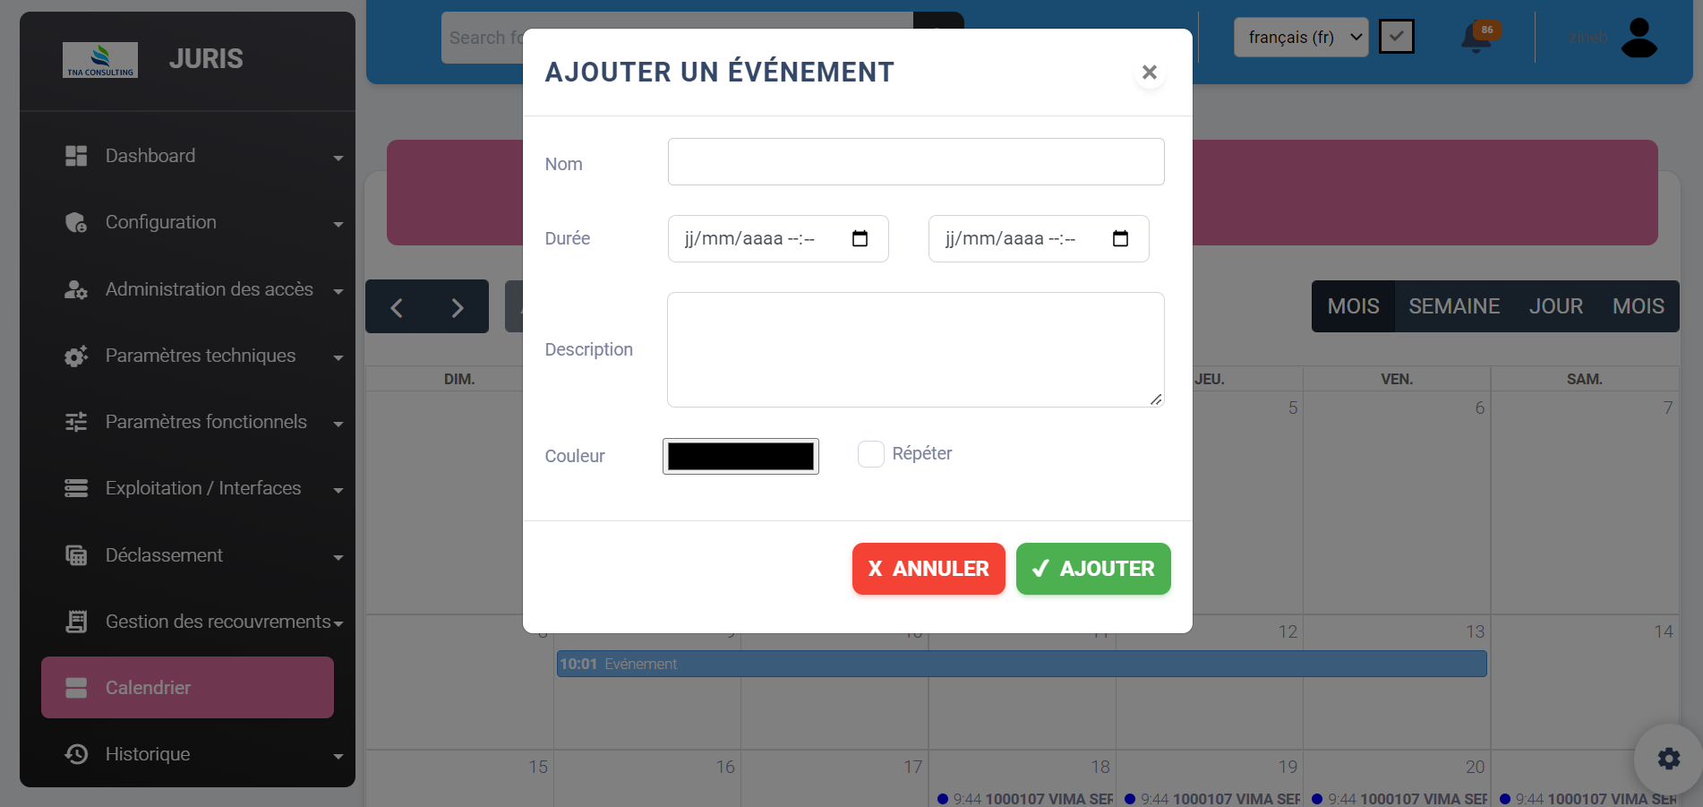This screenshot has width=1703, height=807.
Task: Open the user profile avatar icon
Action: click(x=1639, y=38)
